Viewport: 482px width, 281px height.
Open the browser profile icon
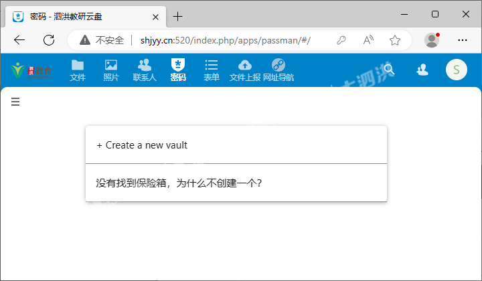[x=432, y=40]
